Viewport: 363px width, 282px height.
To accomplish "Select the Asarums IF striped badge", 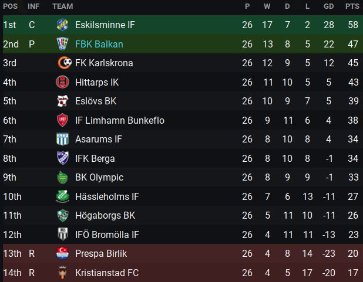I will coord(62,139).
